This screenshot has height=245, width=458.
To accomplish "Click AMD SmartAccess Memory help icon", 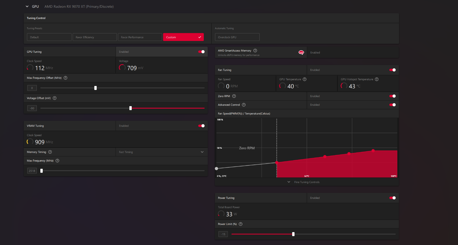I will pyautogui.click(x=255, y=50).
